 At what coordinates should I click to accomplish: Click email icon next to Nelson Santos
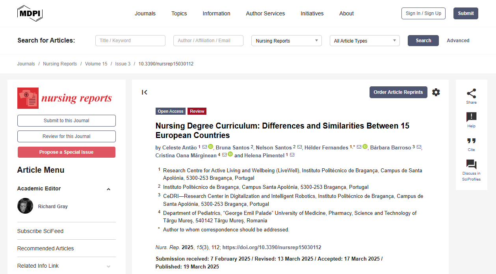pos(300,147)
